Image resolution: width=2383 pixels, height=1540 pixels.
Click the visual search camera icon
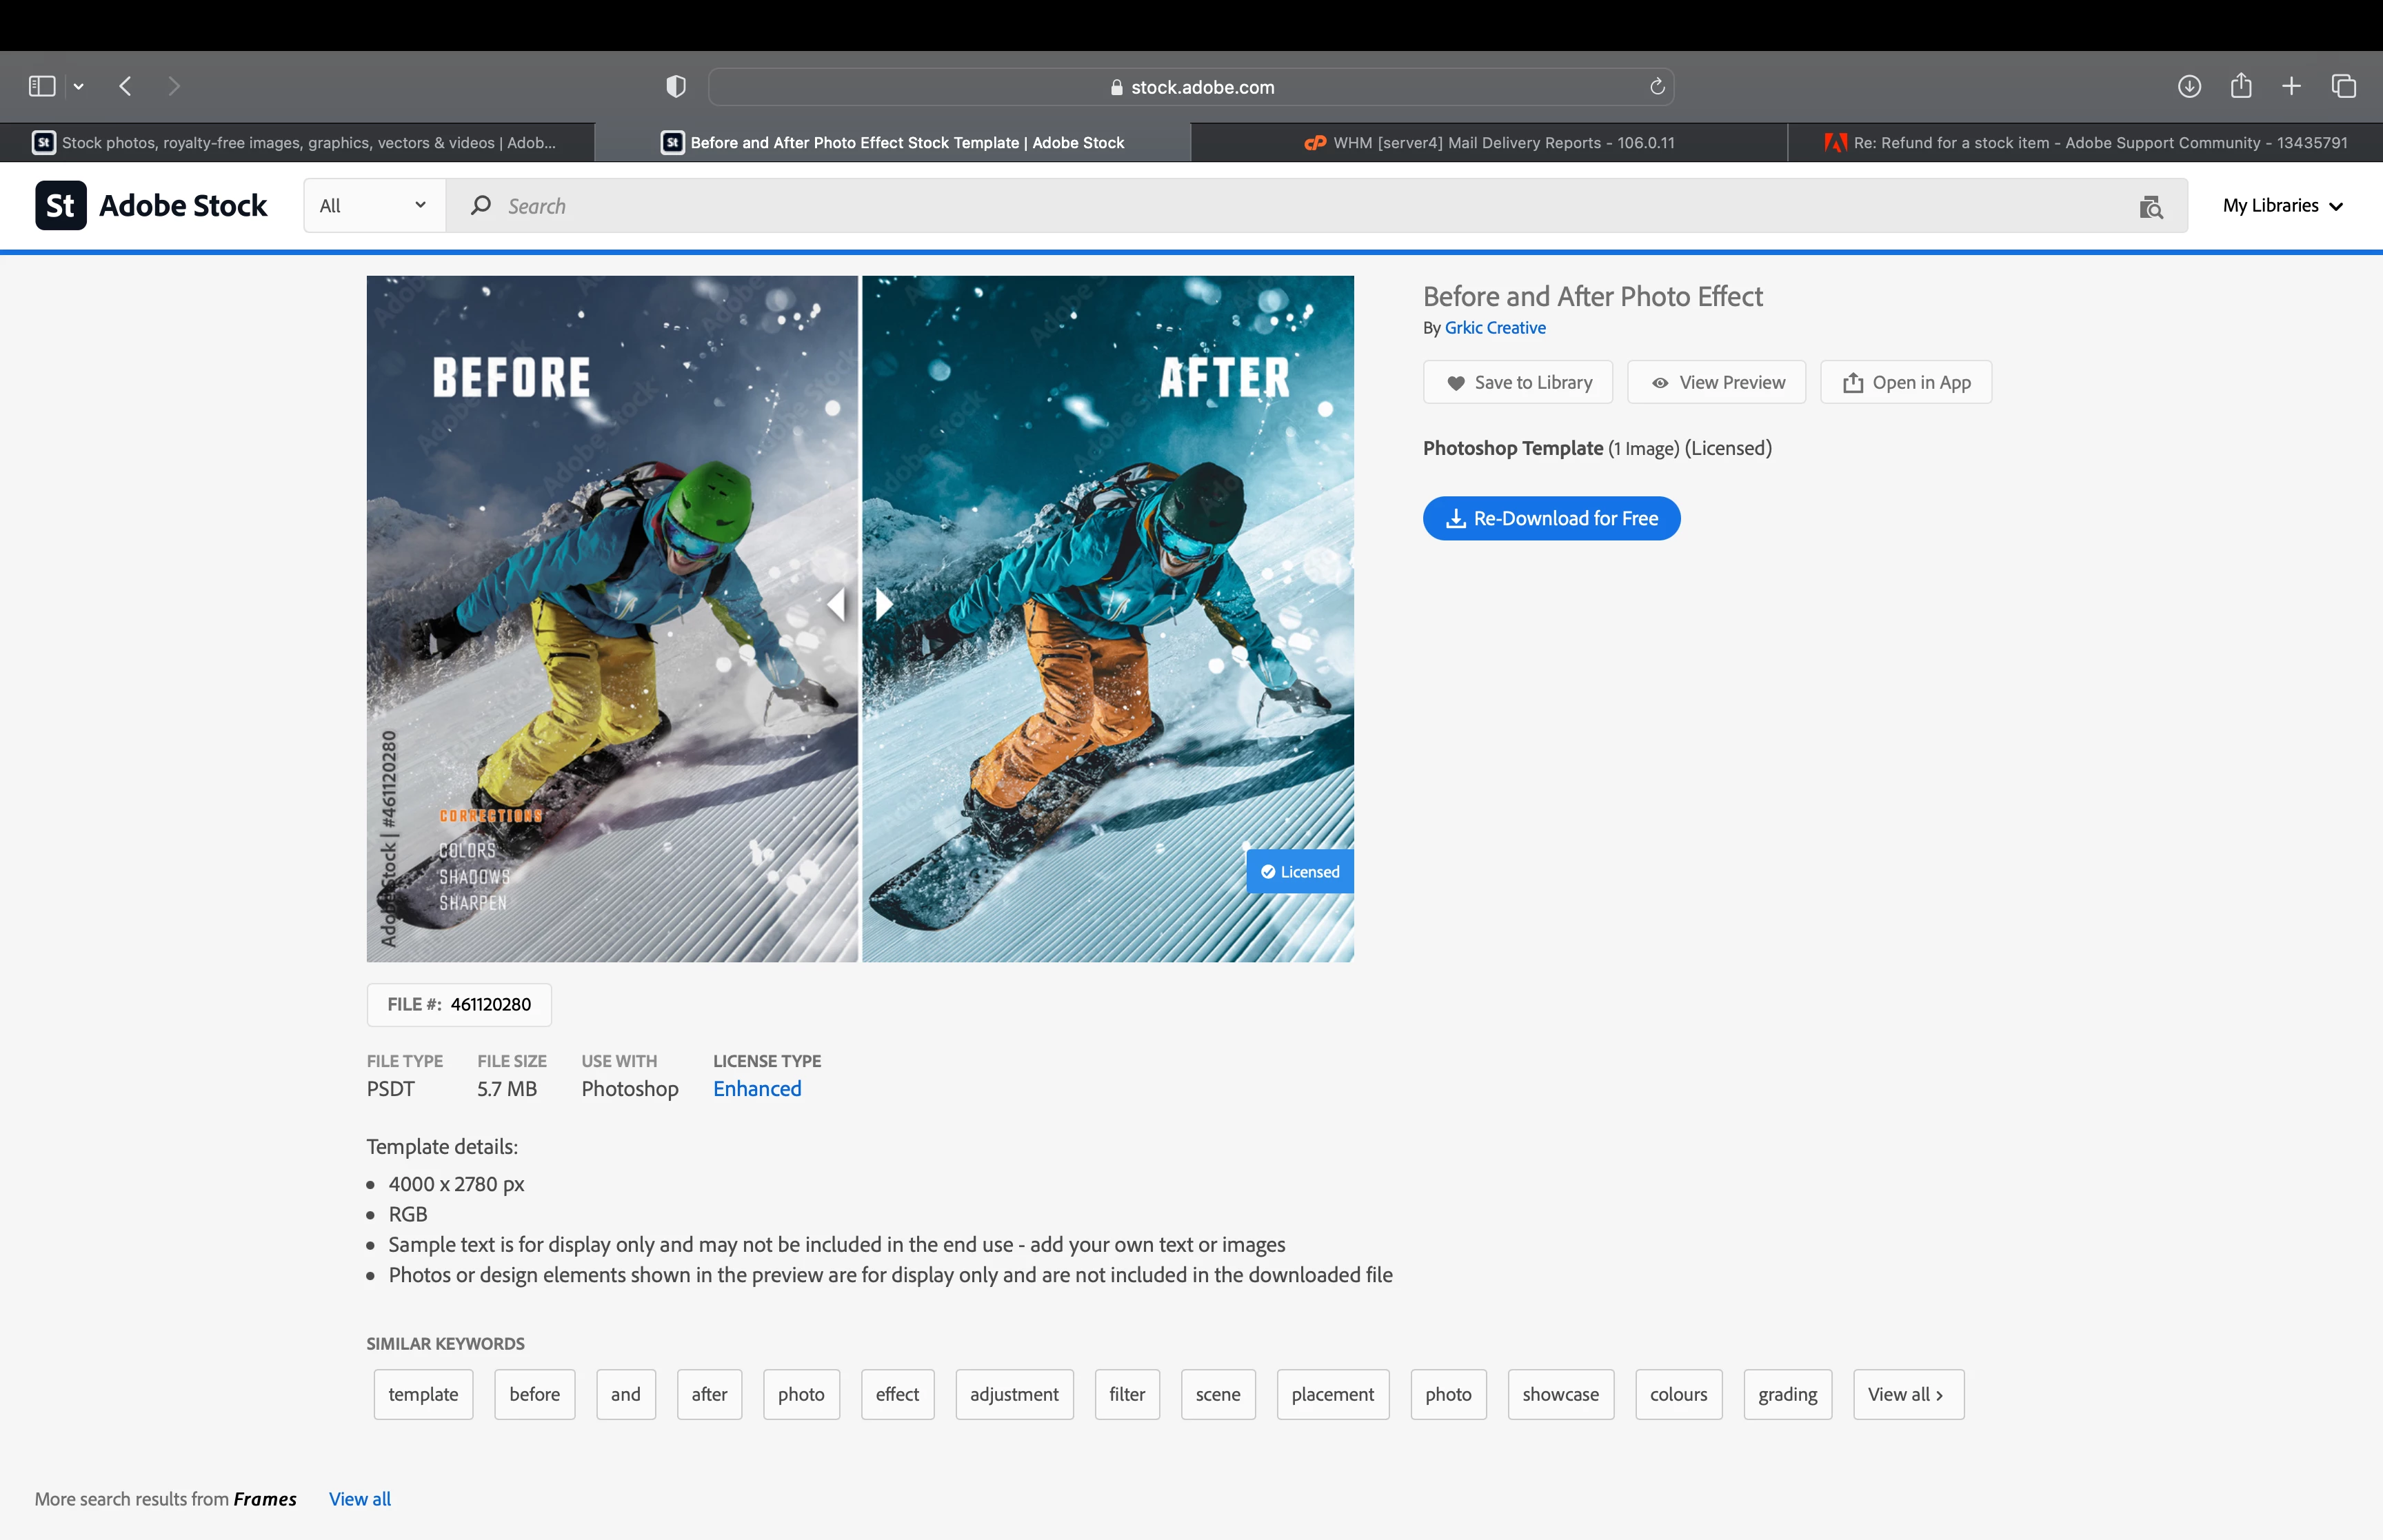pos(2150,207)
